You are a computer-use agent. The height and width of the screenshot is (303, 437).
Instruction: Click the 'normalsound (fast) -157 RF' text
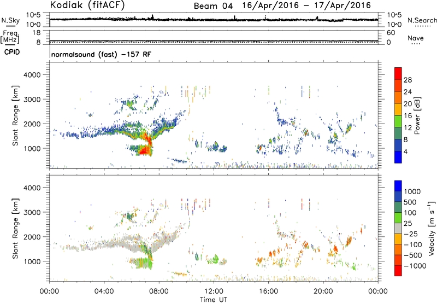101,54
